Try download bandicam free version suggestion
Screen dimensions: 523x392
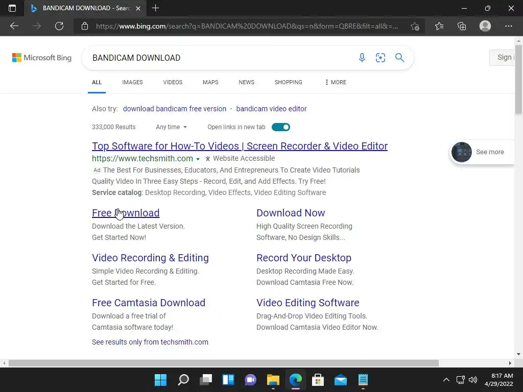pyautogui.click(x=175, y=109)
